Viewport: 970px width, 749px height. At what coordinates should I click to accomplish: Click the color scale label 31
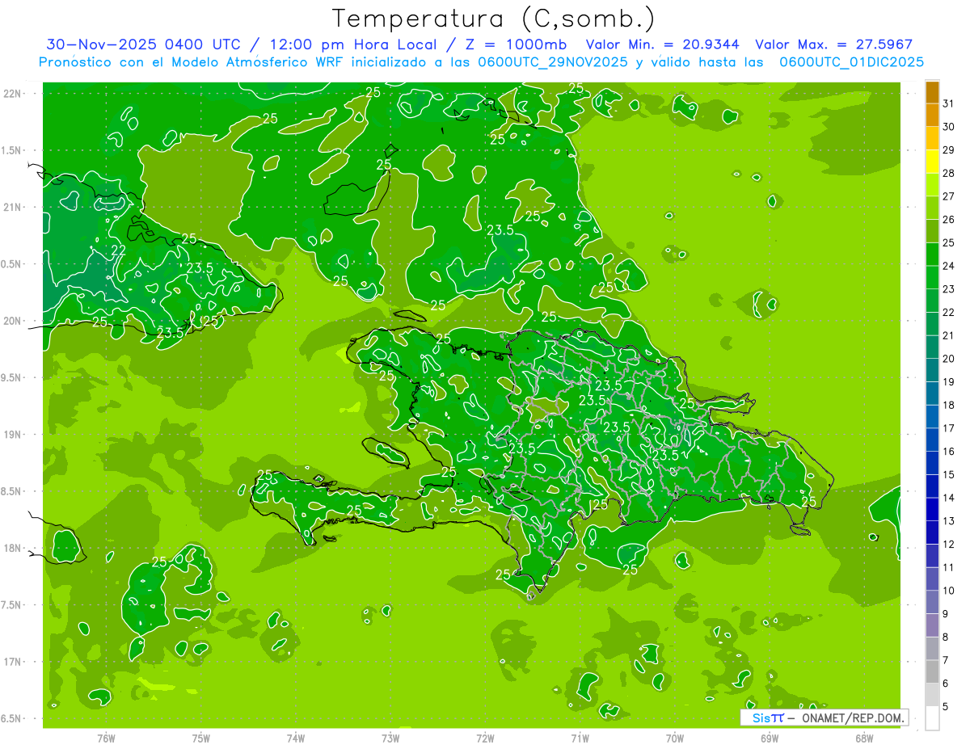[949, 103]
